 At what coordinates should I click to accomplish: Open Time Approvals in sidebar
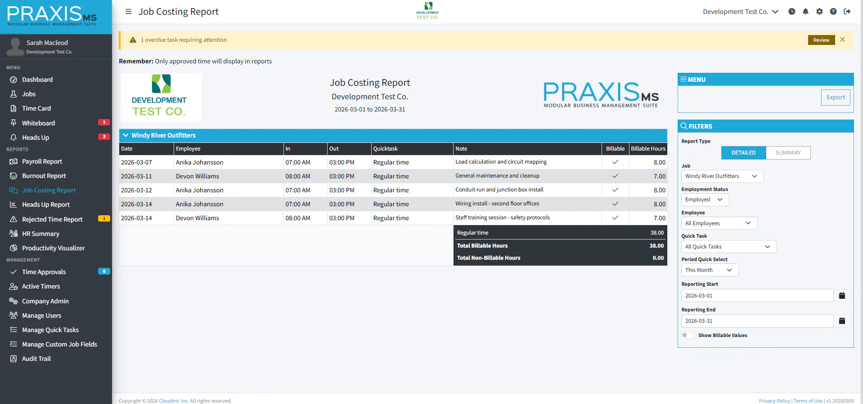point(44,272)
